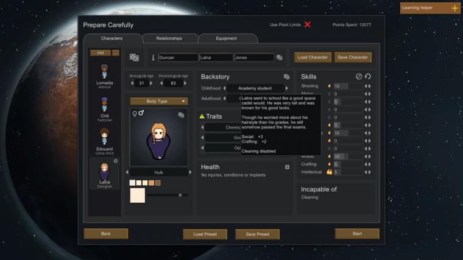This screenshot has height=260, width=463.
Task: Clear all skills with the circle-slash icon
Action: click(359, 77)
